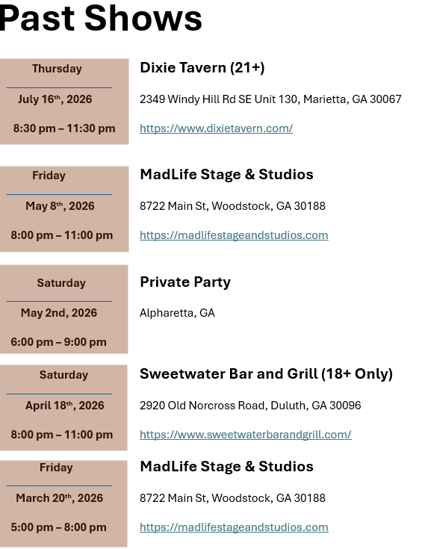The height and width of the screenshot is (549, 425).
Task: Click the Windy Hill Rd Marietta address
Action: [x=270, y=99]
